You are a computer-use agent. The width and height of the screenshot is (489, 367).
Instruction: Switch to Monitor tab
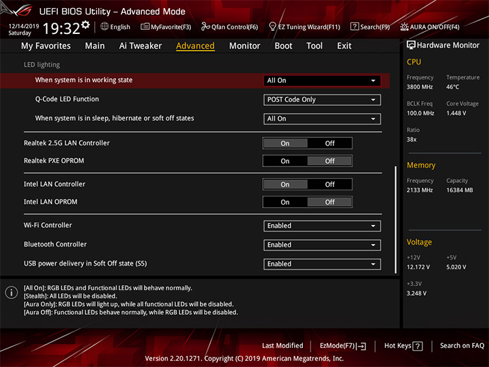(x=244, y=46)
